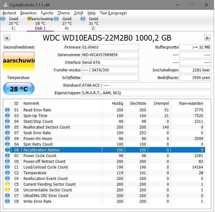This screenshot has width=215, height=212.
Task: Click blue health orb of drive H:
Action: pyautogui.click(x=56, y=19)
